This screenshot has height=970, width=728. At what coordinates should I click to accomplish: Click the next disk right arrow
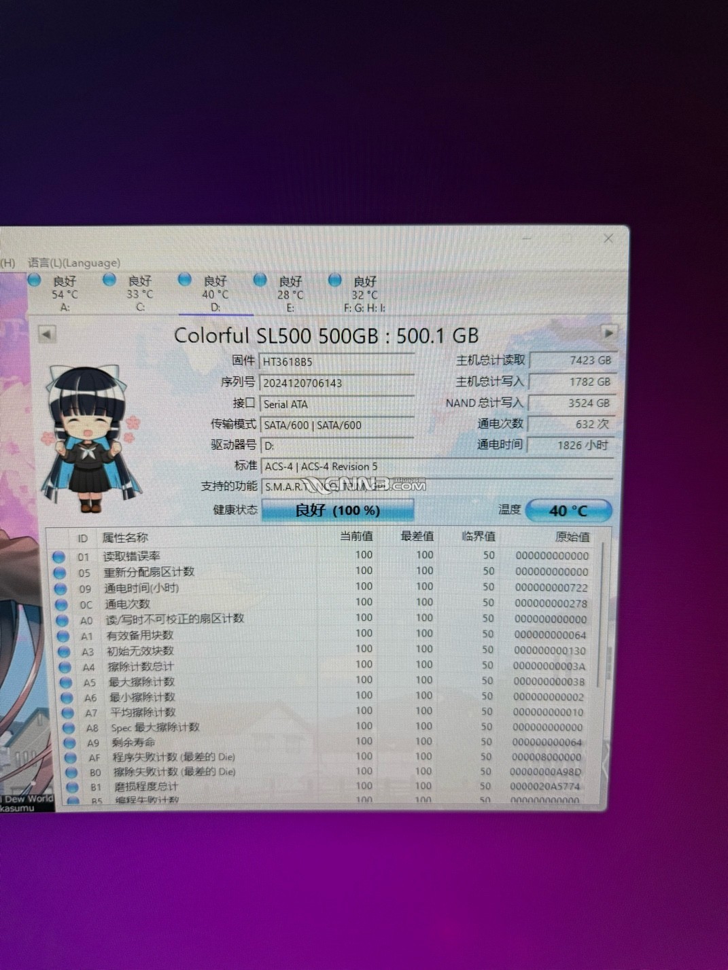608,333
